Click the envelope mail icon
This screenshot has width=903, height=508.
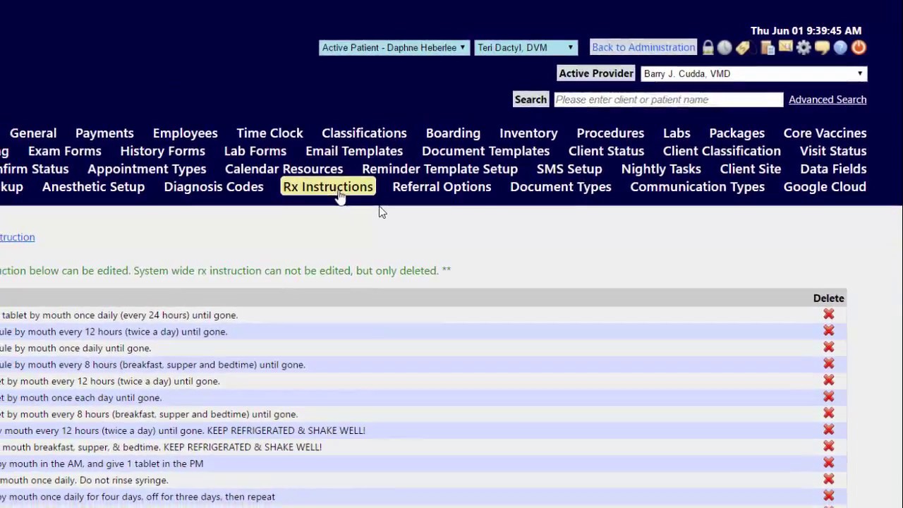point(785,48)
